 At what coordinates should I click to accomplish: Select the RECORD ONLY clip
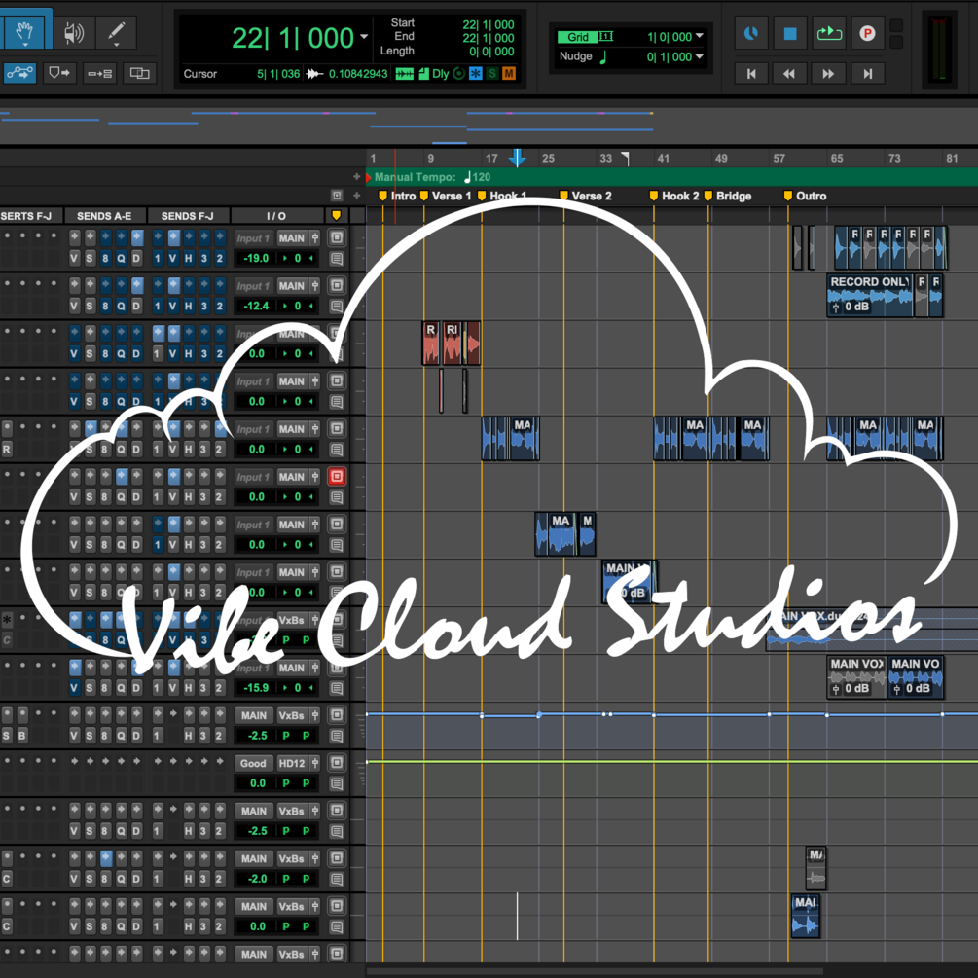tap(870, 295)
